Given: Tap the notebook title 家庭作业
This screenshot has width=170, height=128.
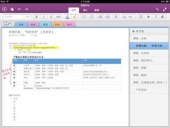Looking at the screenshot, I should (85, 5).
